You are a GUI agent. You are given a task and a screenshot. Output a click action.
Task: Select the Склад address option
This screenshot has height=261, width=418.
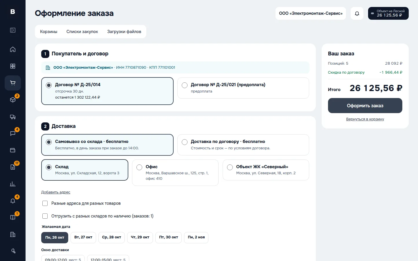coord(85,170)
